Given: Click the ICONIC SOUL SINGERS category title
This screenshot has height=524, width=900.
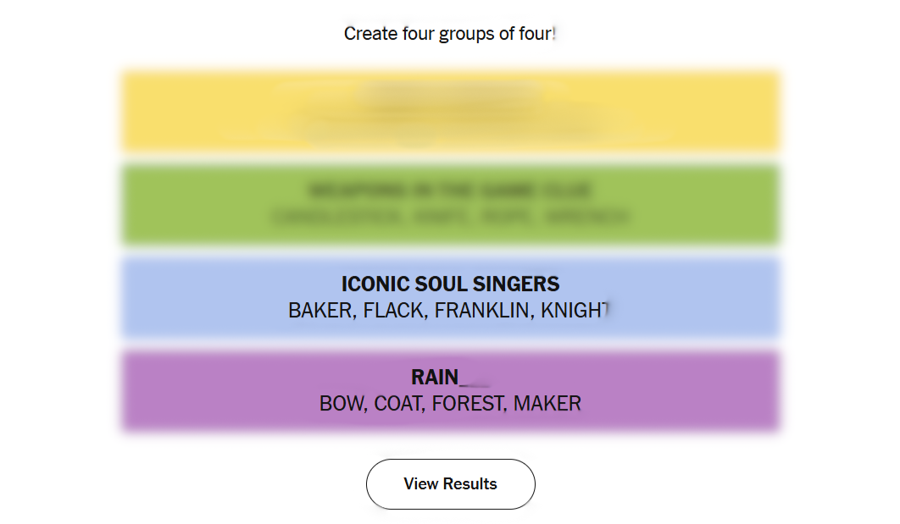Looking at the screenshot, I should tap(450, 284).
